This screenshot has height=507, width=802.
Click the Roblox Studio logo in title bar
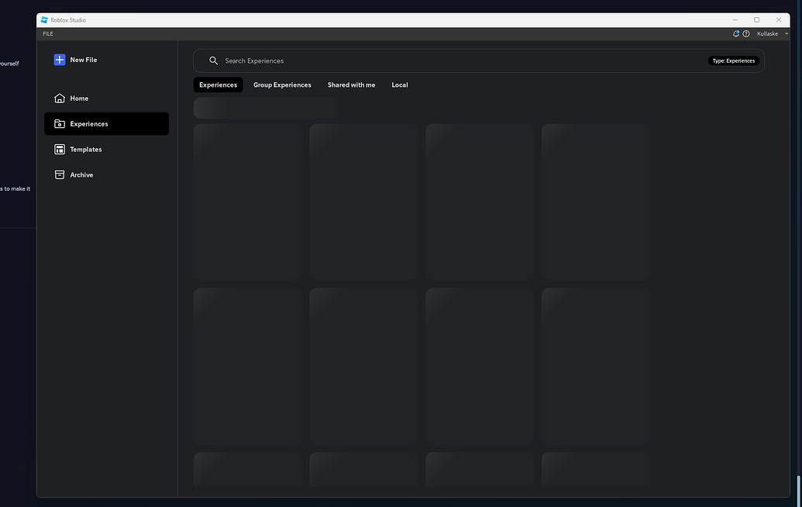coord(44,20)
